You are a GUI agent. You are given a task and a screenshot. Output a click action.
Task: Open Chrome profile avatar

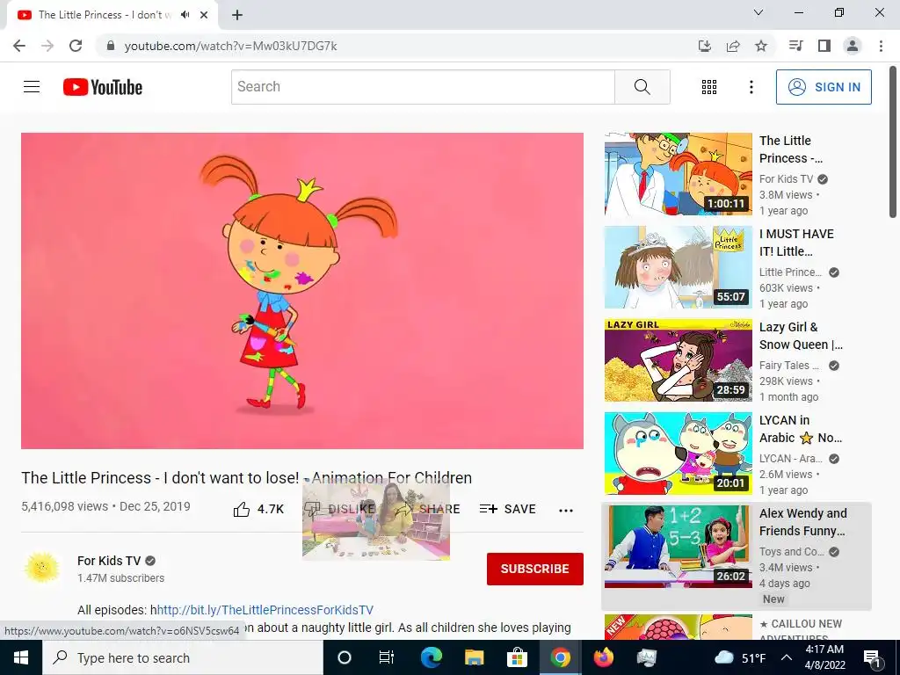point(853,46)
